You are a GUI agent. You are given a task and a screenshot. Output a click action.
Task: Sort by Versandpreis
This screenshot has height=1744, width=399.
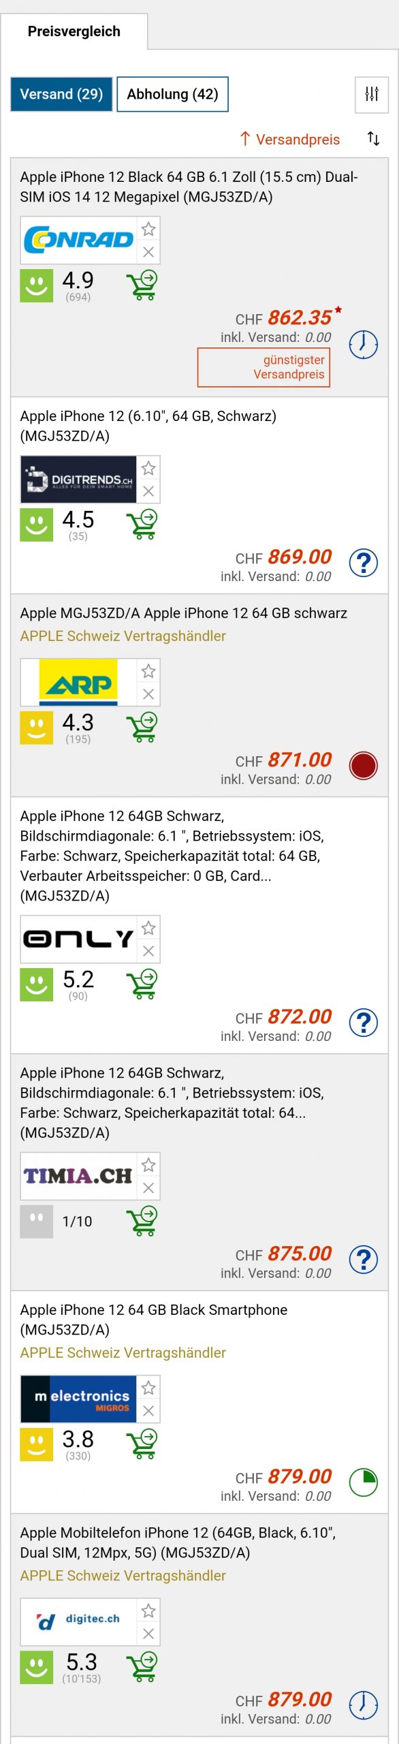pyautogui.click(x=289, y=139)
